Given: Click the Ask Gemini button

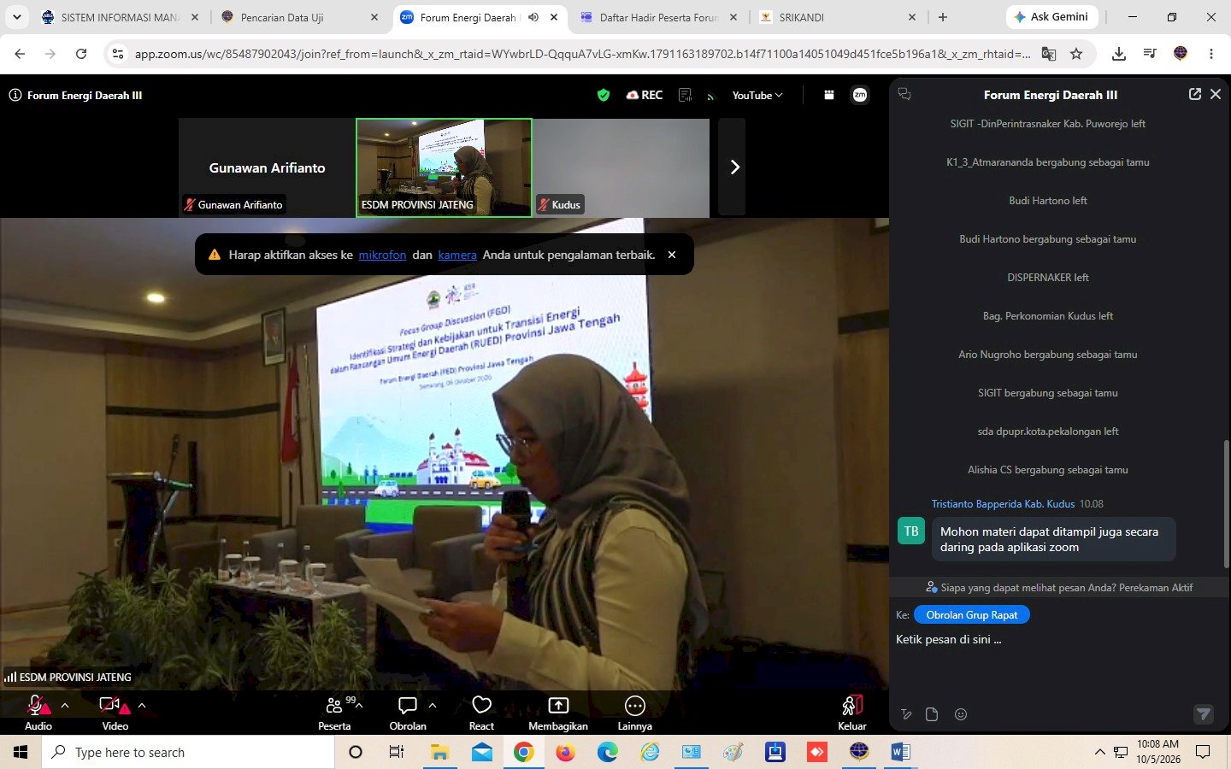Looking at the screenshot, I should point(1051,17).
